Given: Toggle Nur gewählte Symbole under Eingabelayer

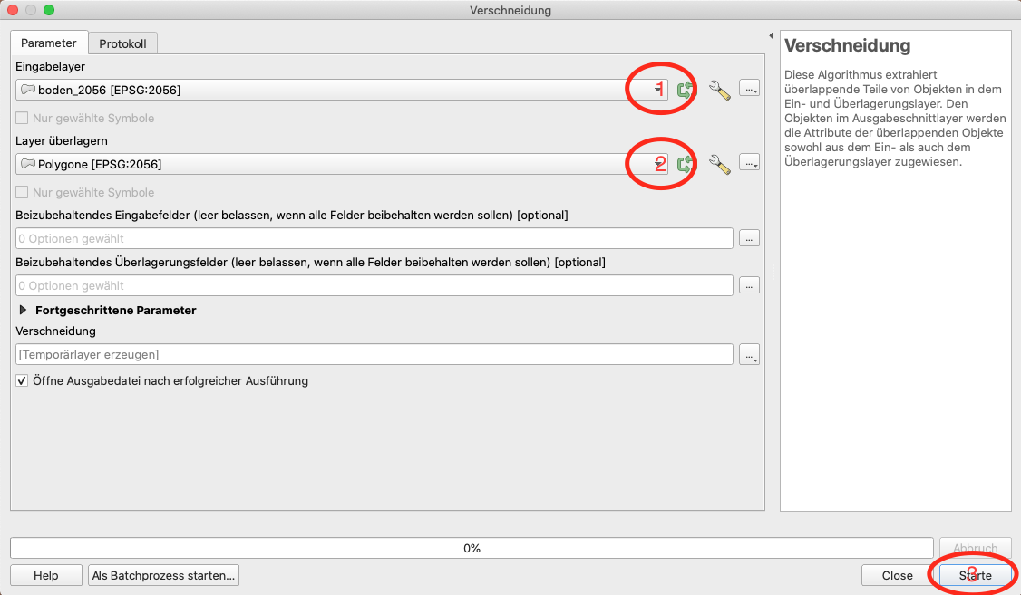Looking at the screenshot, I should point(23,118).
